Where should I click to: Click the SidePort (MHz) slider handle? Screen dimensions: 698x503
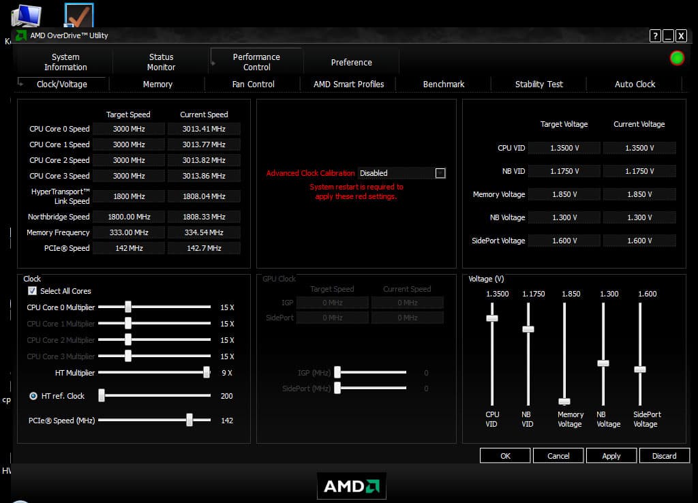click(x=337, y=388)
